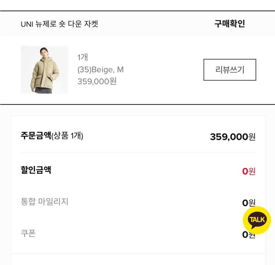The width and height of the screenshot is (275, 265).
Task: Click the 리뷰쓰기 review button
Action: click(230, 70)
